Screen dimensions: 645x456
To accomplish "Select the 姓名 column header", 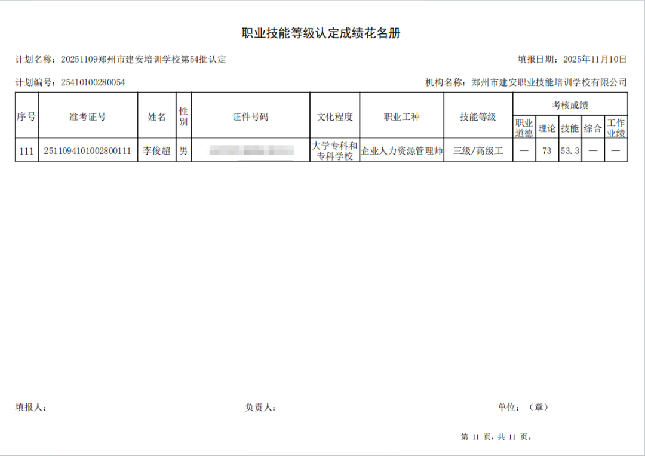I will pos(156,117).
